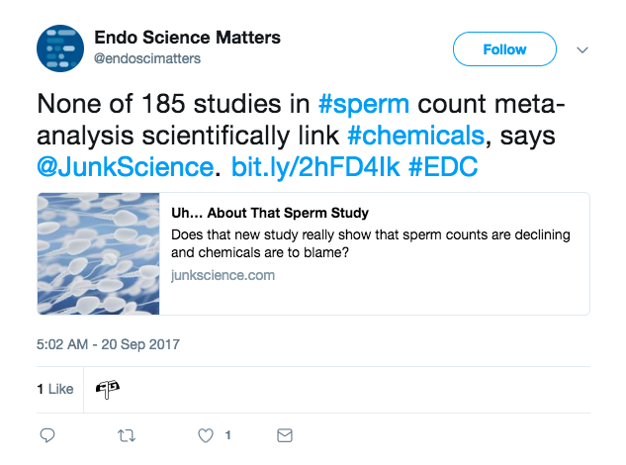Visit the @JunkScience mention

pyautogui.click(x=126, y=166)
